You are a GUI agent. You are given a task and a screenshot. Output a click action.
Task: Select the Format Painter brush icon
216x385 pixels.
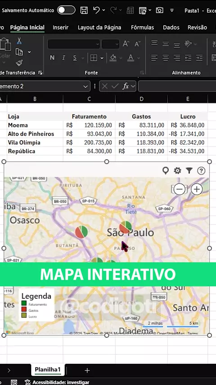pyautogui.click(x=19, y=63)
